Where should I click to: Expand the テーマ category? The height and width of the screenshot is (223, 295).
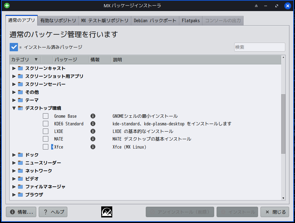(x=14, y=100)
